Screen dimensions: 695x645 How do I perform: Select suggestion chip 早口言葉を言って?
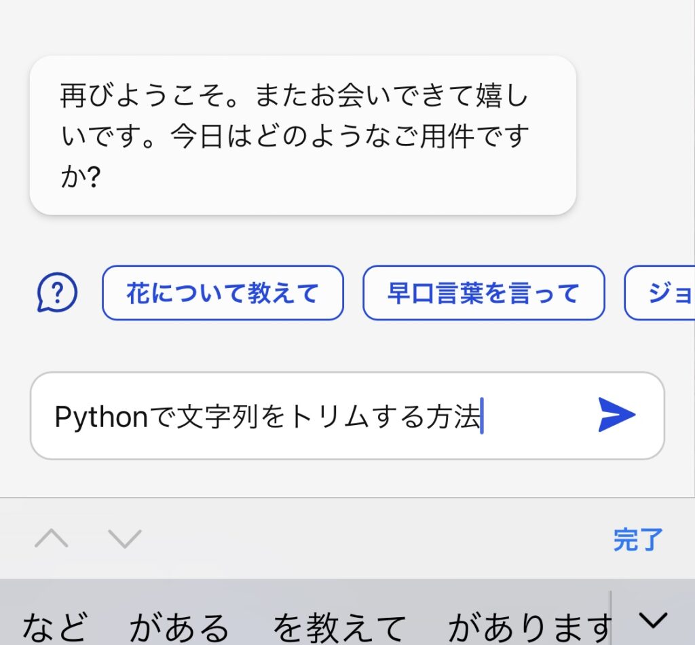483,293
